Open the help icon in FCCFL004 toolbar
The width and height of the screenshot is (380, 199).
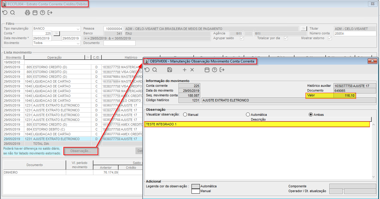click(x=42, y=13)
